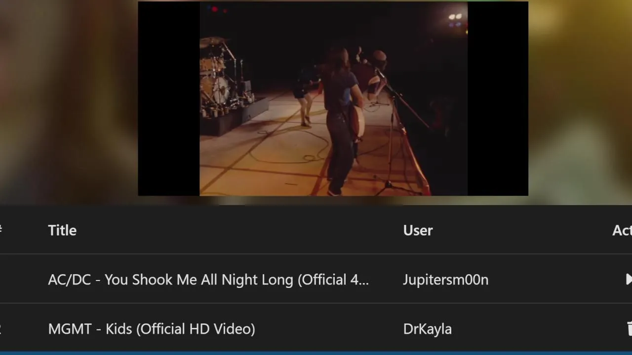Play the AC/DC track from the queue
The height and width of the screenshot is (355, 632).
click(x=629, y=279)
